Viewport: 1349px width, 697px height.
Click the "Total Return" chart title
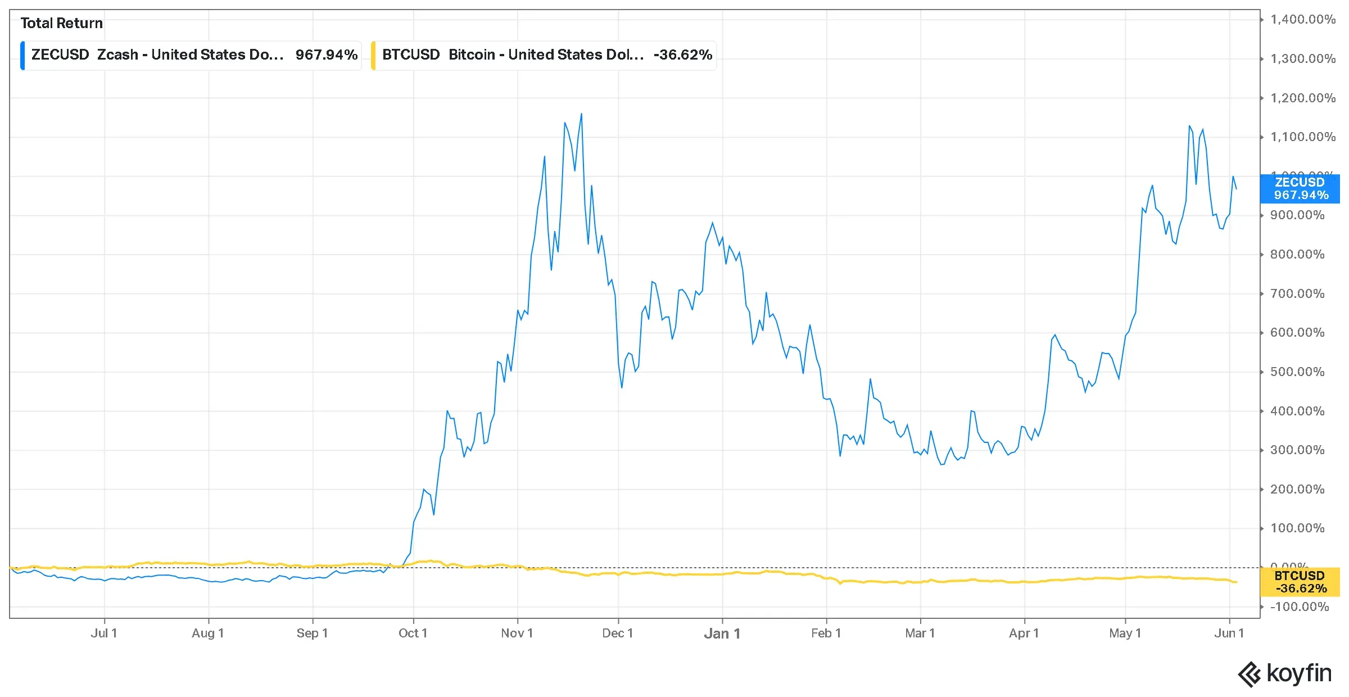(x=62, y=23)
